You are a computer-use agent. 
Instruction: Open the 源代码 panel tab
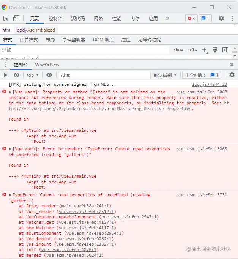tap(78, 19)
